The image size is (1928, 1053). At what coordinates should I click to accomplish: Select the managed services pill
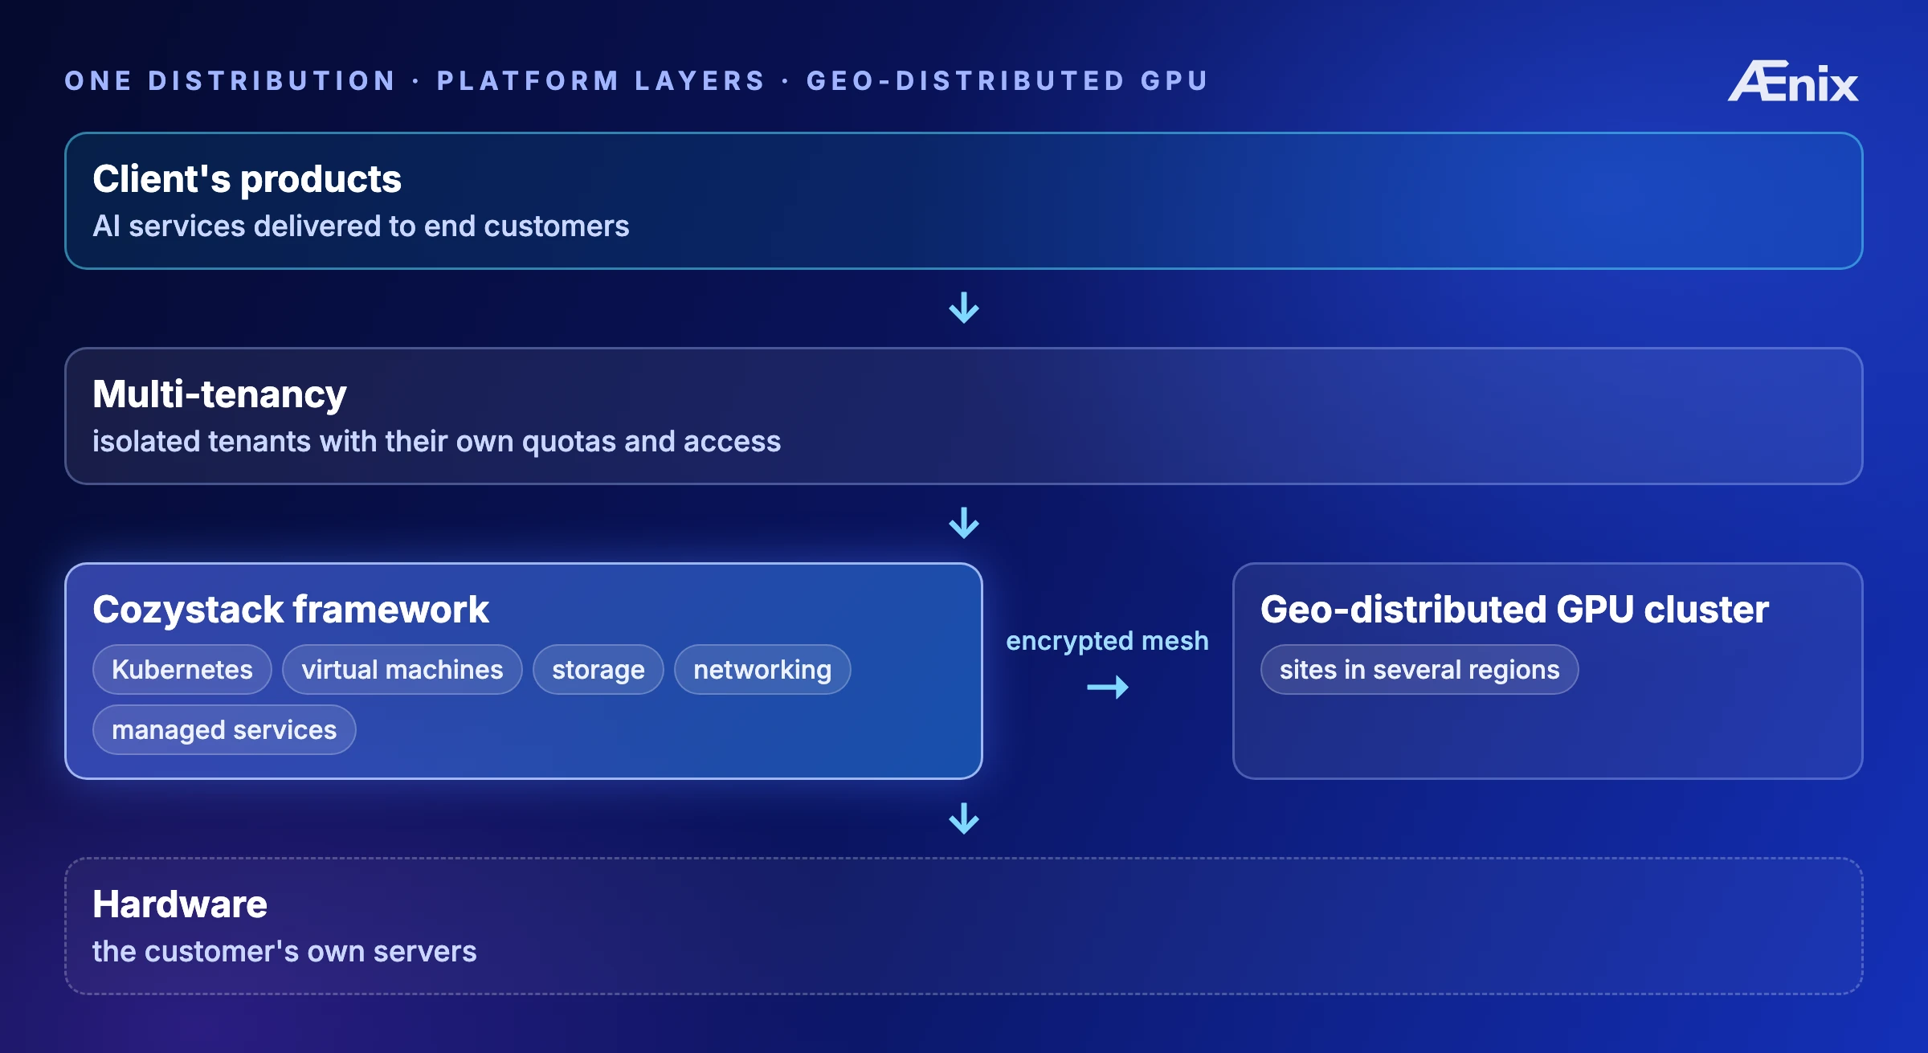click(x=224, y=729)
